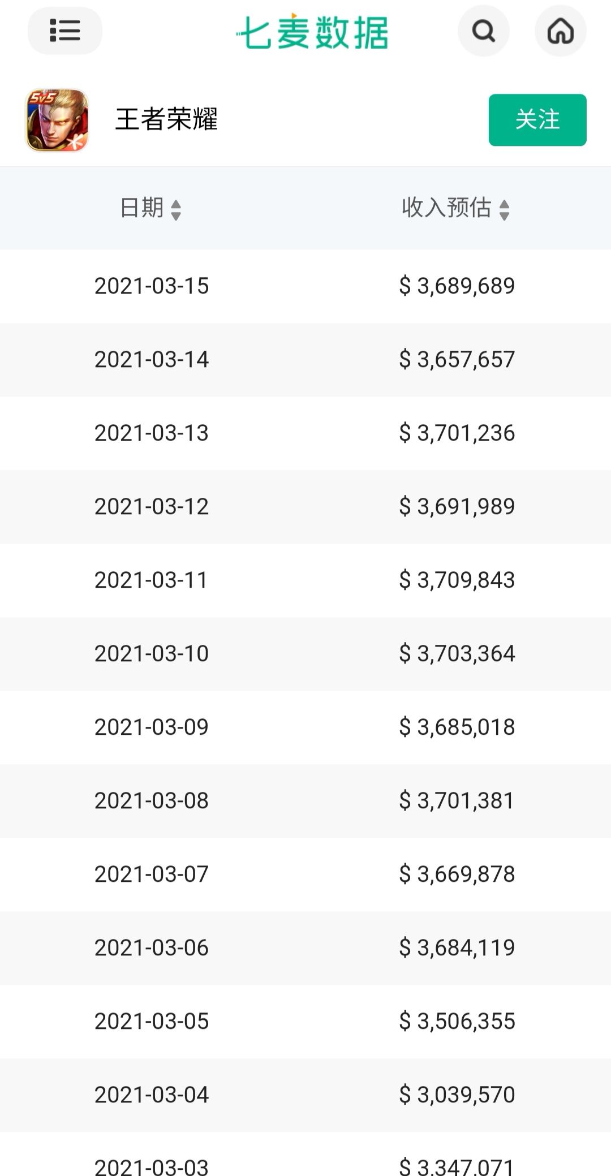Select the 2021-03-15 date row
The width and height of the screenshot is (611, 1176).
coord(152,286)
